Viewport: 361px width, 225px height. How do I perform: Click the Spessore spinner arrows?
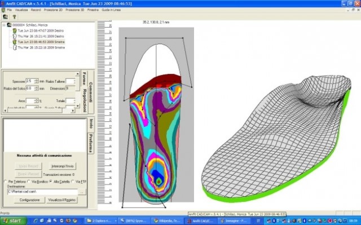point(36,81)
